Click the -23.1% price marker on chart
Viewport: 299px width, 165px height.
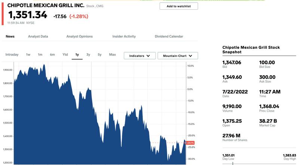(190, 143)
